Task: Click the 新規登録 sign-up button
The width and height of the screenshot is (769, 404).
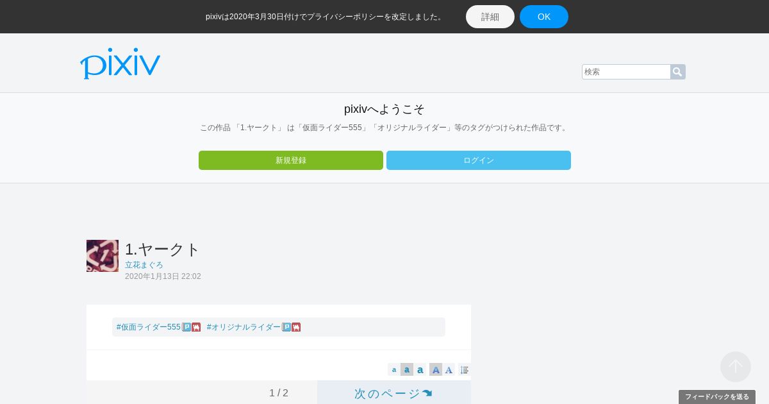Action: pos(291,160)
